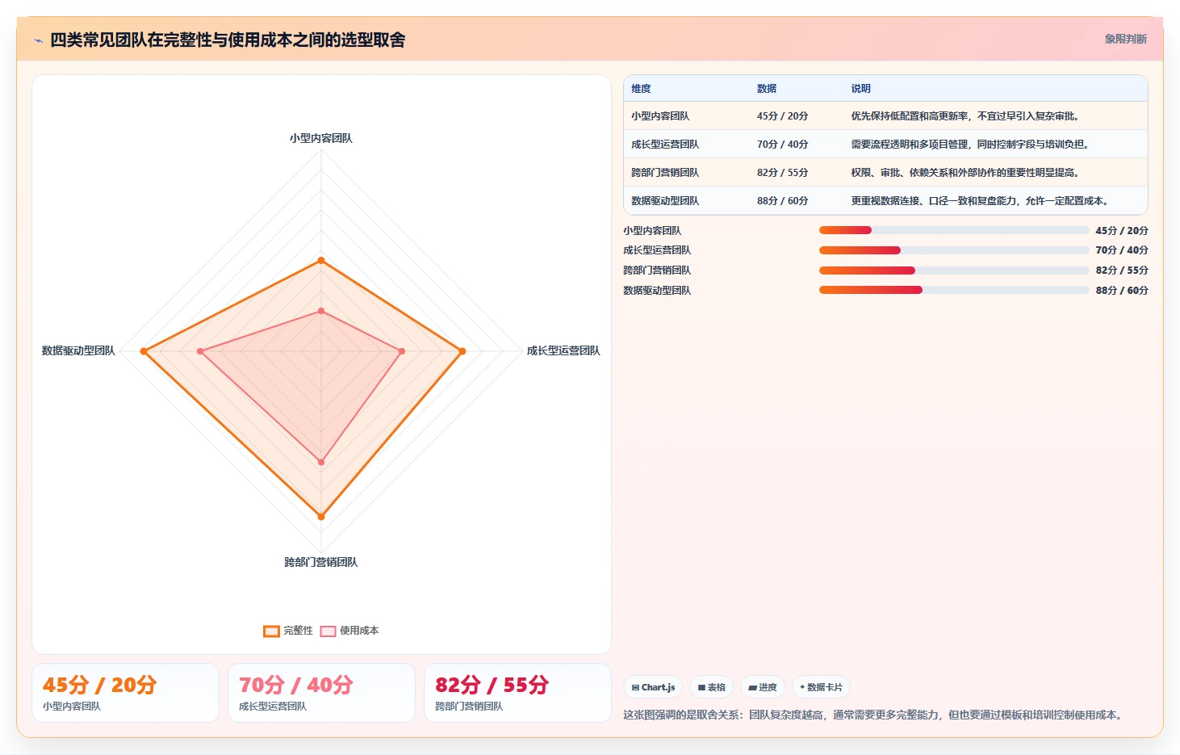Click the 数据 column header

click(767, 89)
